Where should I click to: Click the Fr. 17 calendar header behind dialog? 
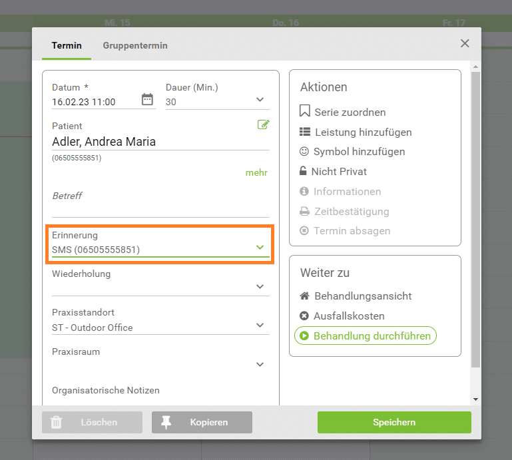(x=454, y=23)
